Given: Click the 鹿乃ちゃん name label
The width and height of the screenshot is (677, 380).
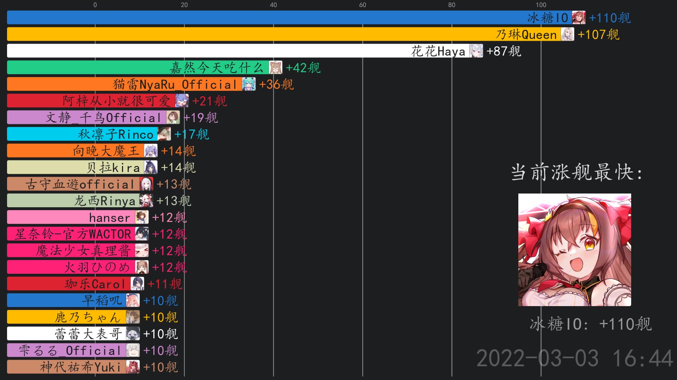Looking at the screenshot, I should 88,317.
